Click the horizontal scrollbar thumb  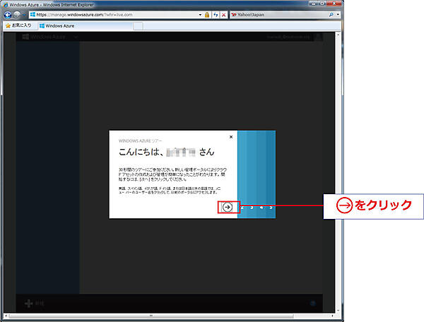(x=151, y=316)
